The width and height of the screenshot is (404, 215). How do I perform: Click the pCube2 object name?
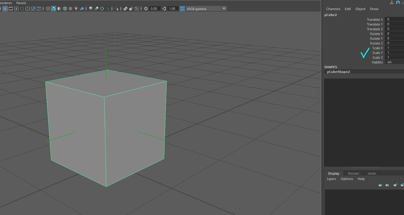331,15
